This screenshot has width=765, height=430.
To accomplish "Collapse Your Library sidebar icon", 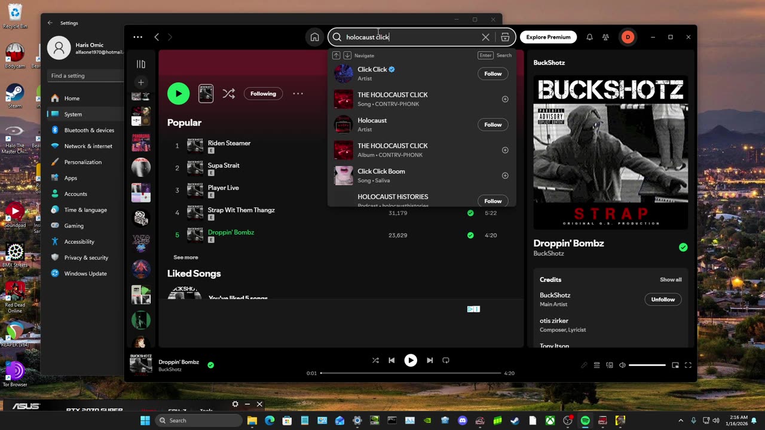I will (x=141, y=64).
